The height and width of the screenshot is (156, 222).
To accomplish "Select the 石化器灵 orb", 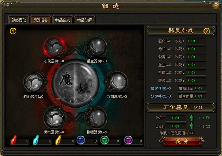I will (54, 47).
